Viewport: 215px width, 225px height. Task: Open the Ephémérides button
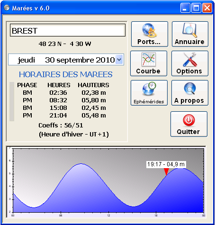tap(149, 93)
